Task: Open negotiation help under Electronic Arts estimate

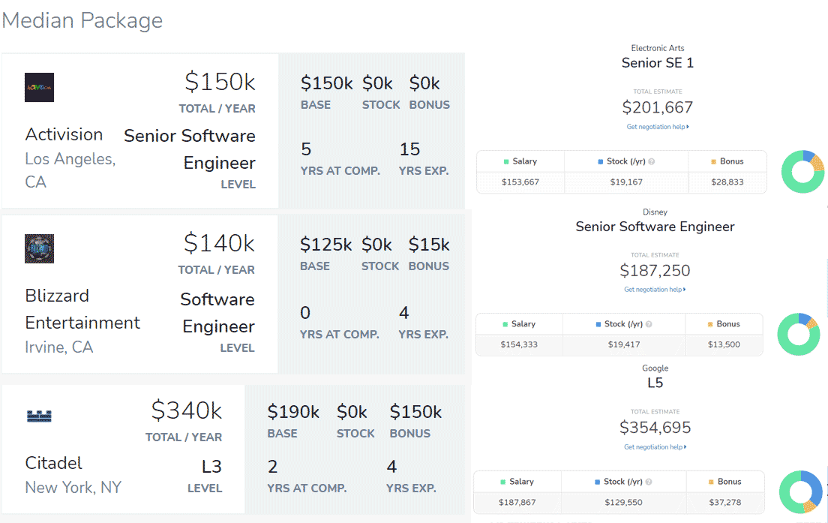Action: 657,127
